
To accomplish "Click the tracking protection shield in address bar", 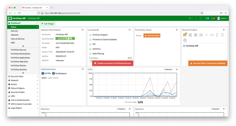I will pos(39,13).
